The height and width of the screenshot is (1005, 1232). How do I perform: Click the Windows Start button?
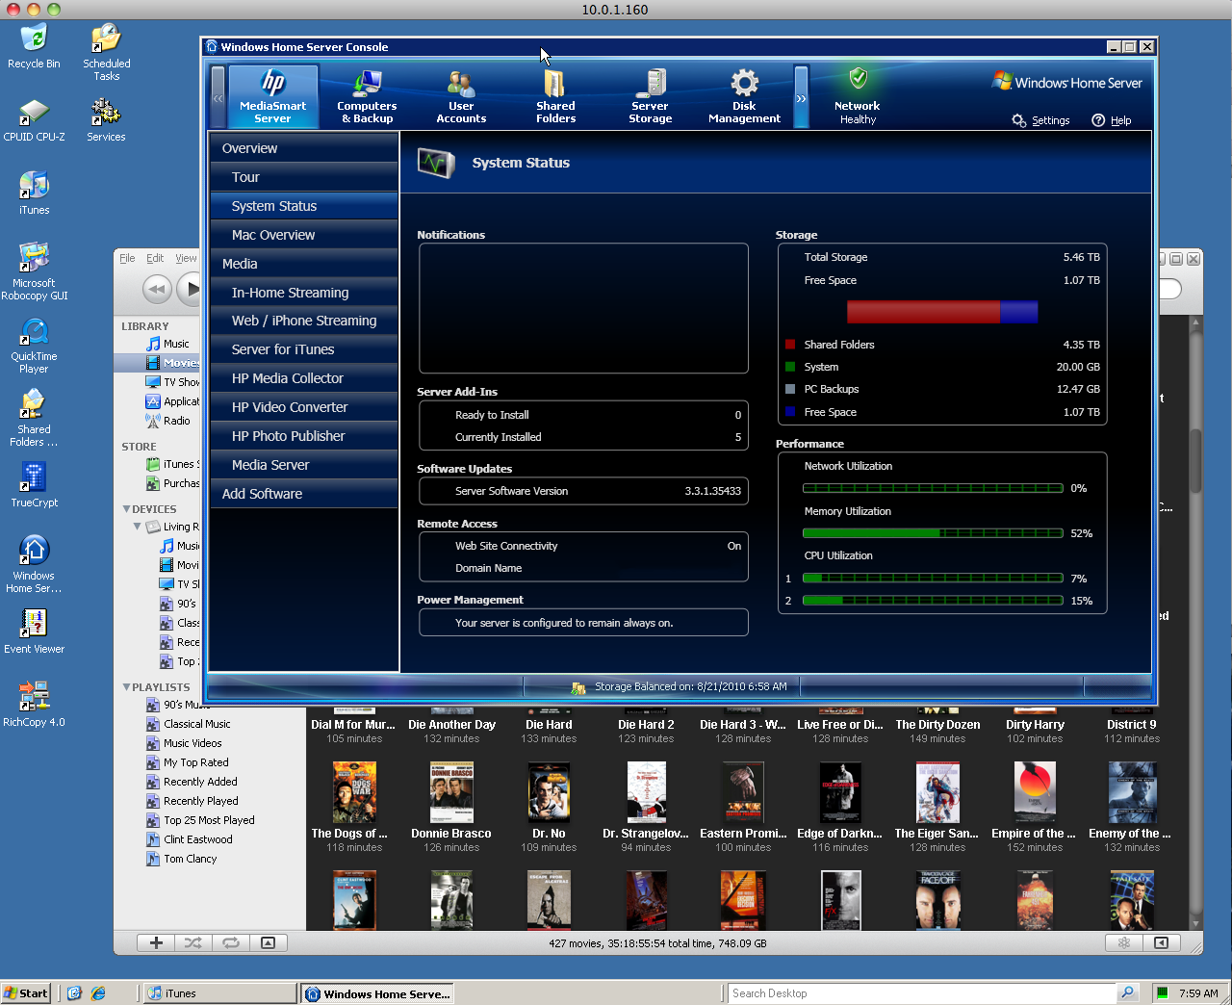click(26, 993)
